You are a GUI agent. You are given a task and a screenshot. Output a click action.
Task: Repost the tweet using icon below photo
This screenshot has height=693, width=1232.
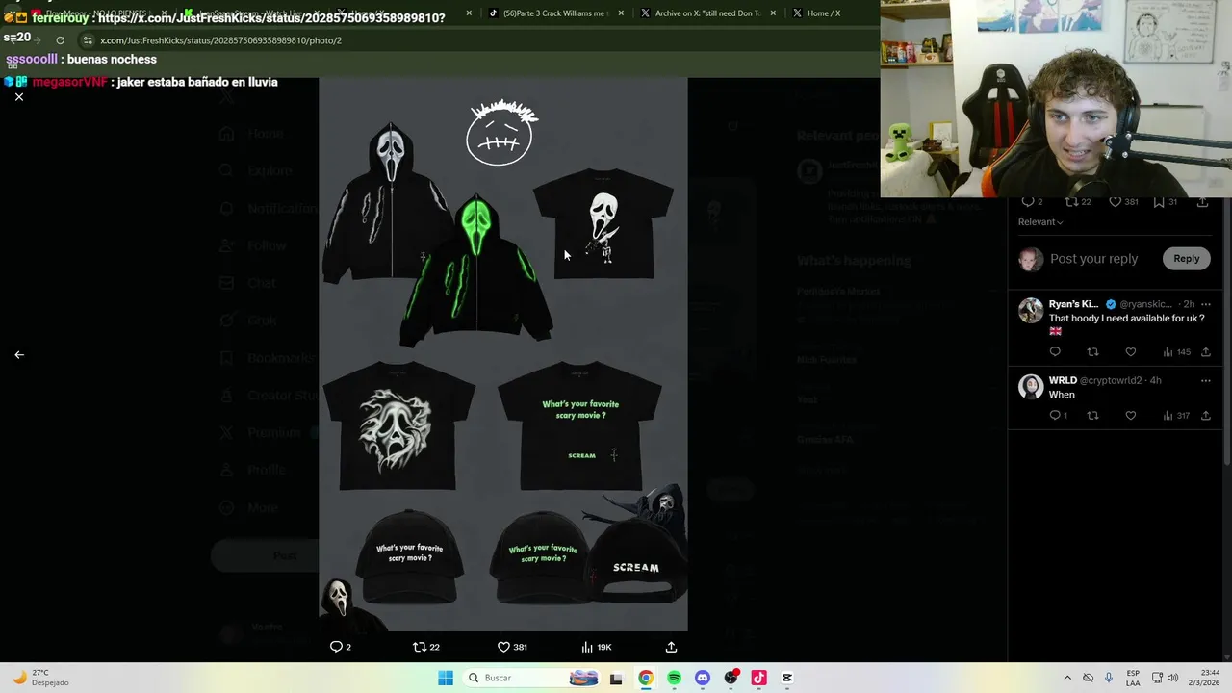(425, 647)
